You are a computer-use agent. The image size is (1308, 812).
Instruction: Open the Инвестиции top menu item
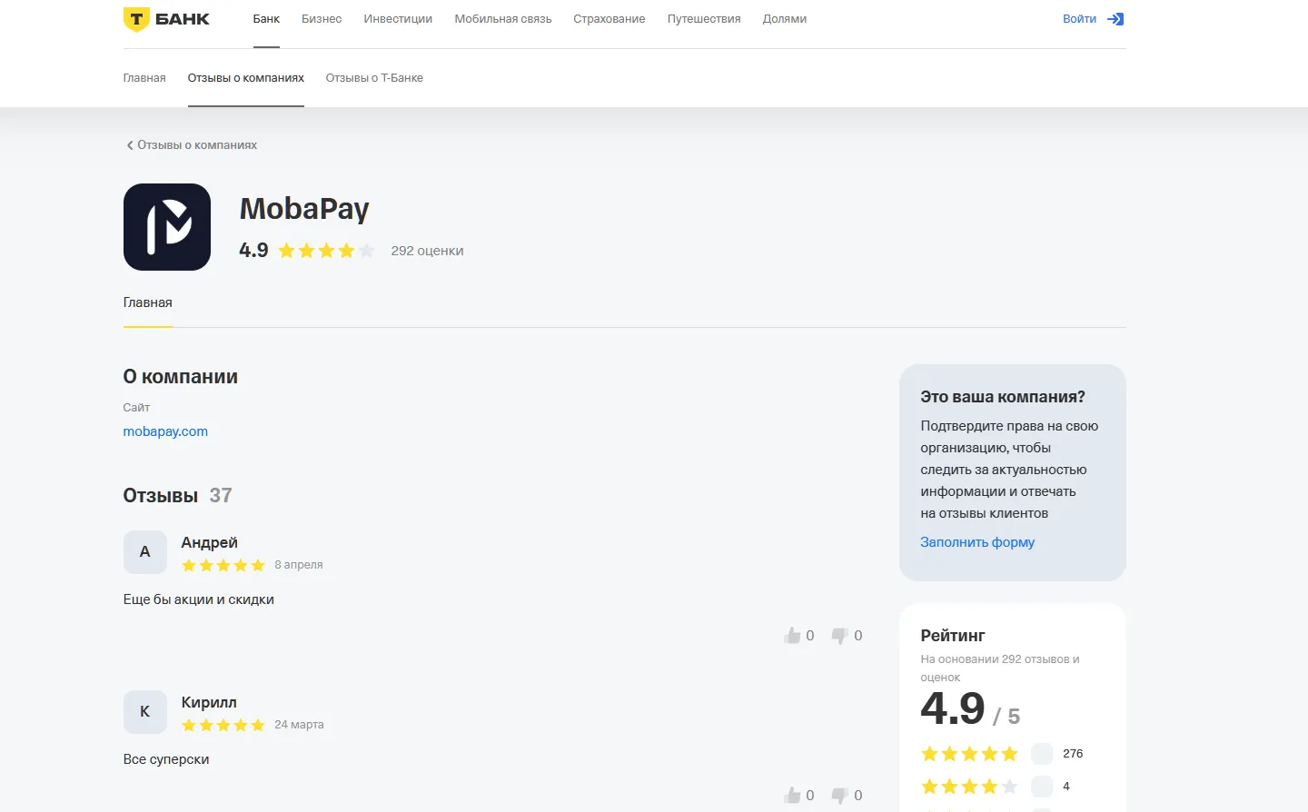pos(398,19)
